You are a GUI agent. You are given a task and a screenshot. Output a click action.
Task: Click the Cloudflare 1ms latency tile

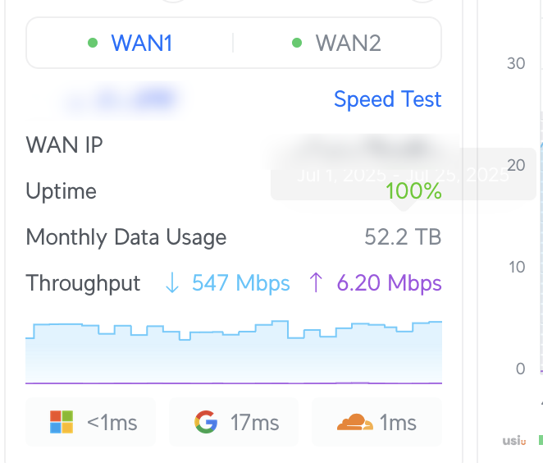pos(377,423)
